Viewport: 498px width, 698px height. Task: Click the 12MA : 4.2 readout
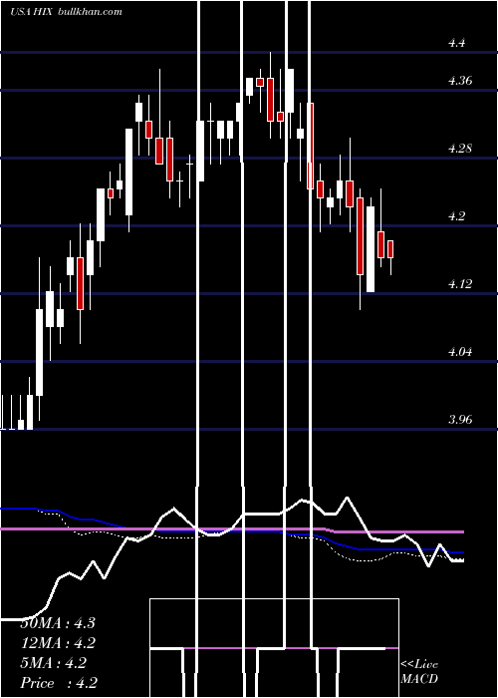[x=58, y=643]
